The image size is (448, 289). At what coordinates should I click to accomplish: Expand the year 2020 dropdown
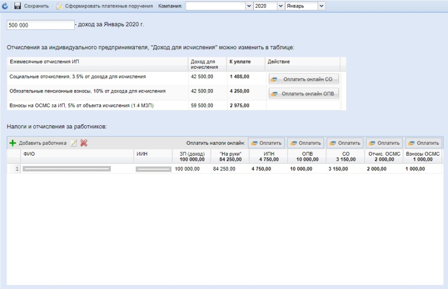[280, 6]
